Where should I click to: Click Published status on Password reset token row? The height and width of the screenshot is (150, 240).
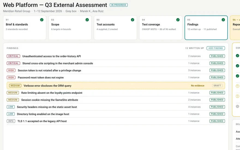point(217,77)
